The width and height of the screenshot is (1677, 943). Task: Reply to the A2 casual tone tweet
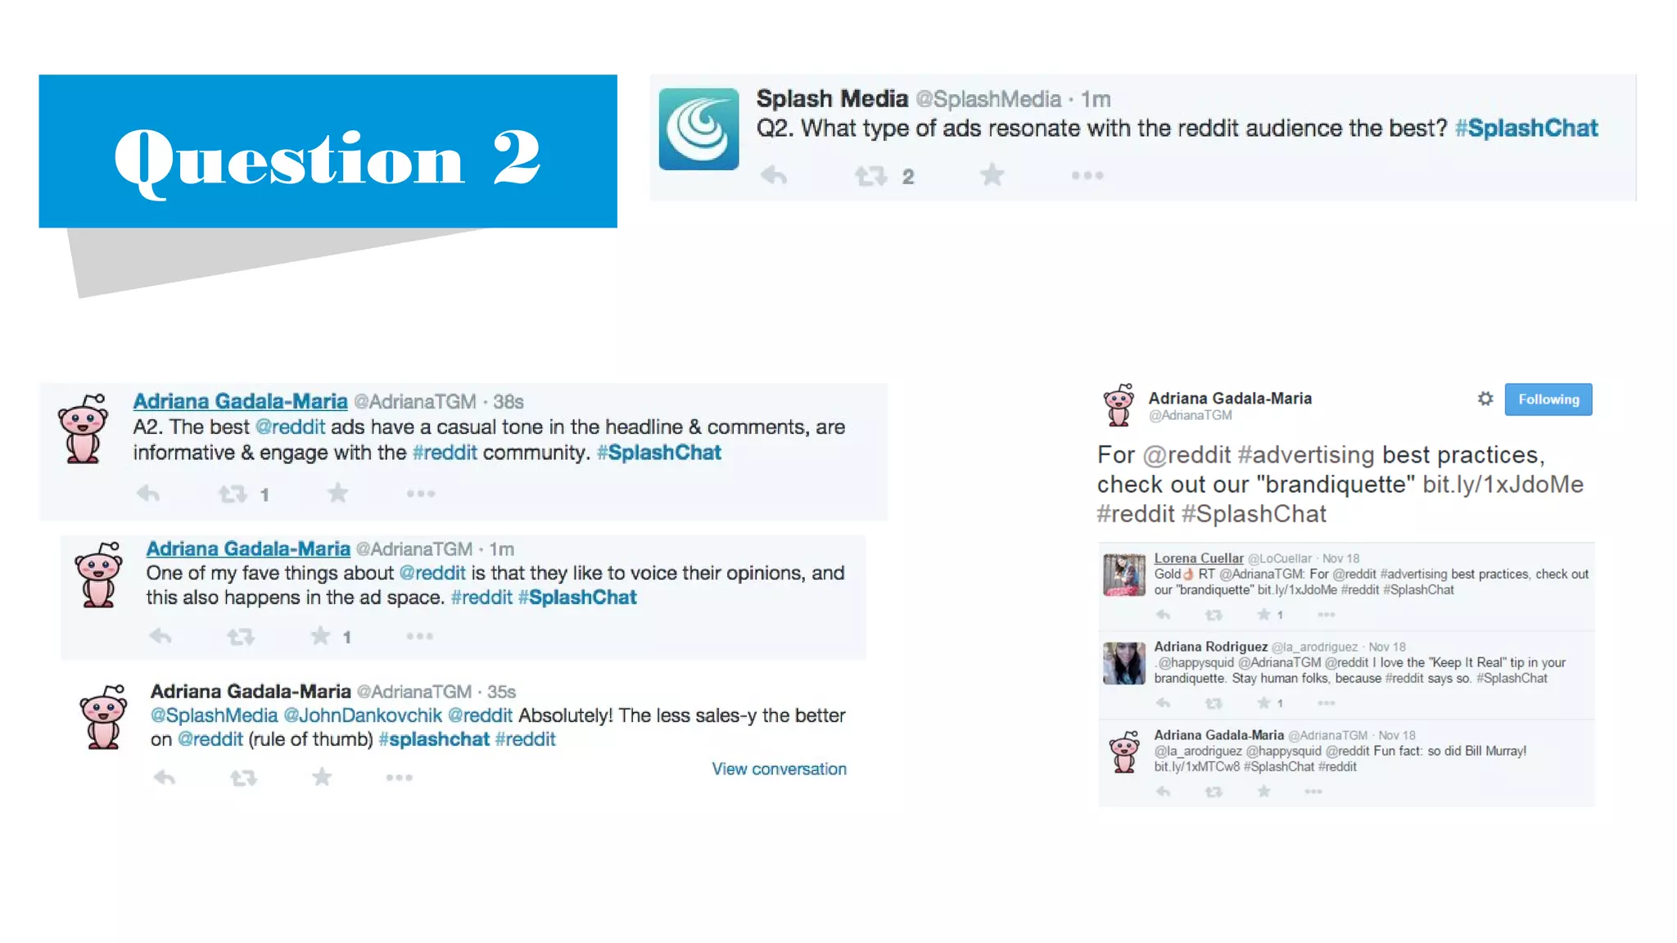click(148, 494)
